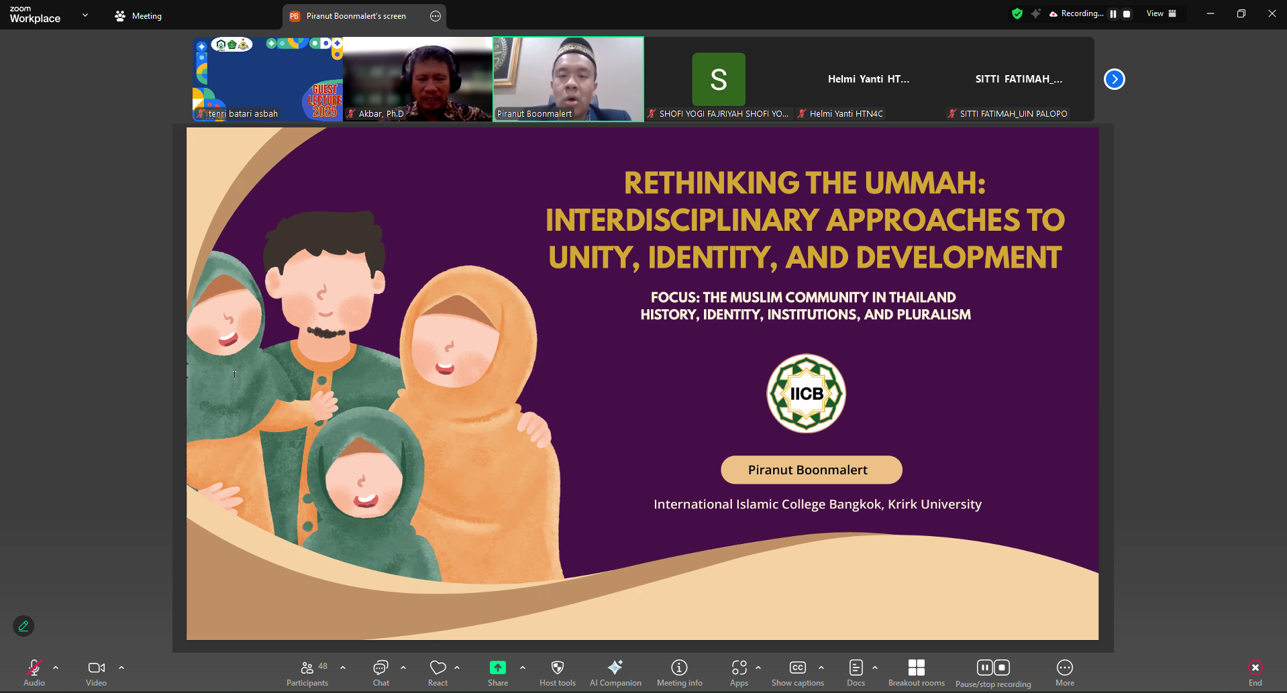Expand audio options arrow beside Audio
The height and width of the screenshot is (693, 1287).
tap(56, 668)
